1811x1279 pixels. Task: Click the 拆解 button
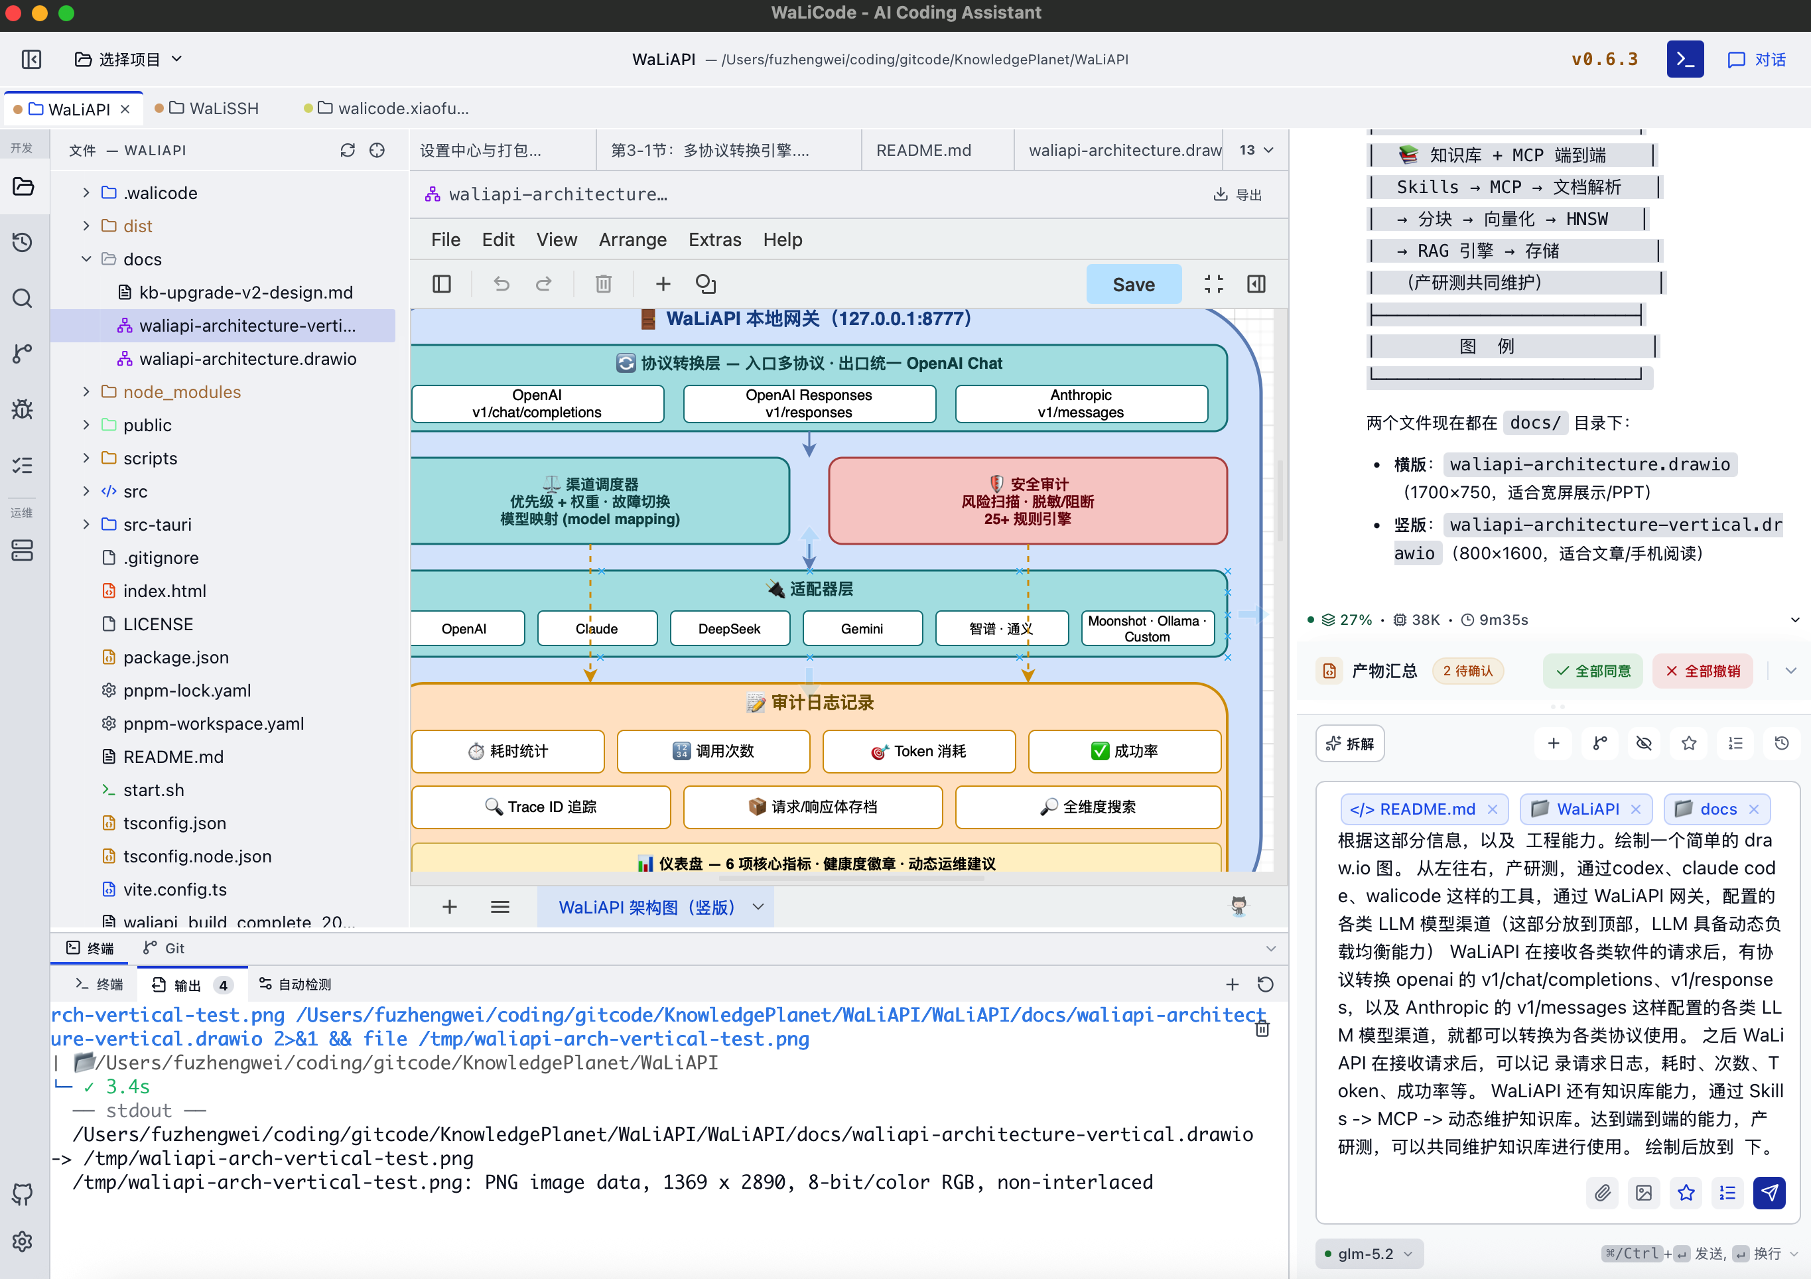1349,743
